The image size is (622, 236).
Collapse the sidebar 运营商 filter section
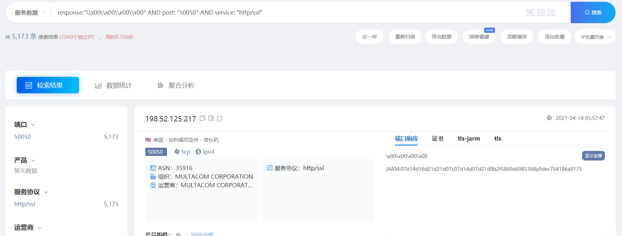point(40,228)
